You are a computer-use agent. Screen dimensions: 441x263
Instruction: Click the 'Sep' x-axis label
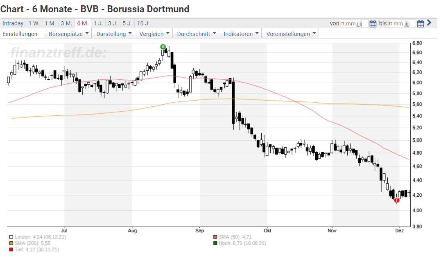tap(200, 231)
